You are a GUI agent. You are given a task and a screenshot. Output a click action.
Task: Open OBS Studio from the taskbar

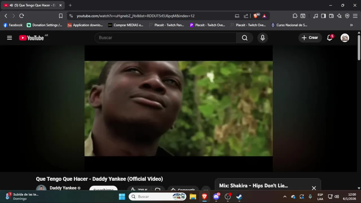coord(228,197)
